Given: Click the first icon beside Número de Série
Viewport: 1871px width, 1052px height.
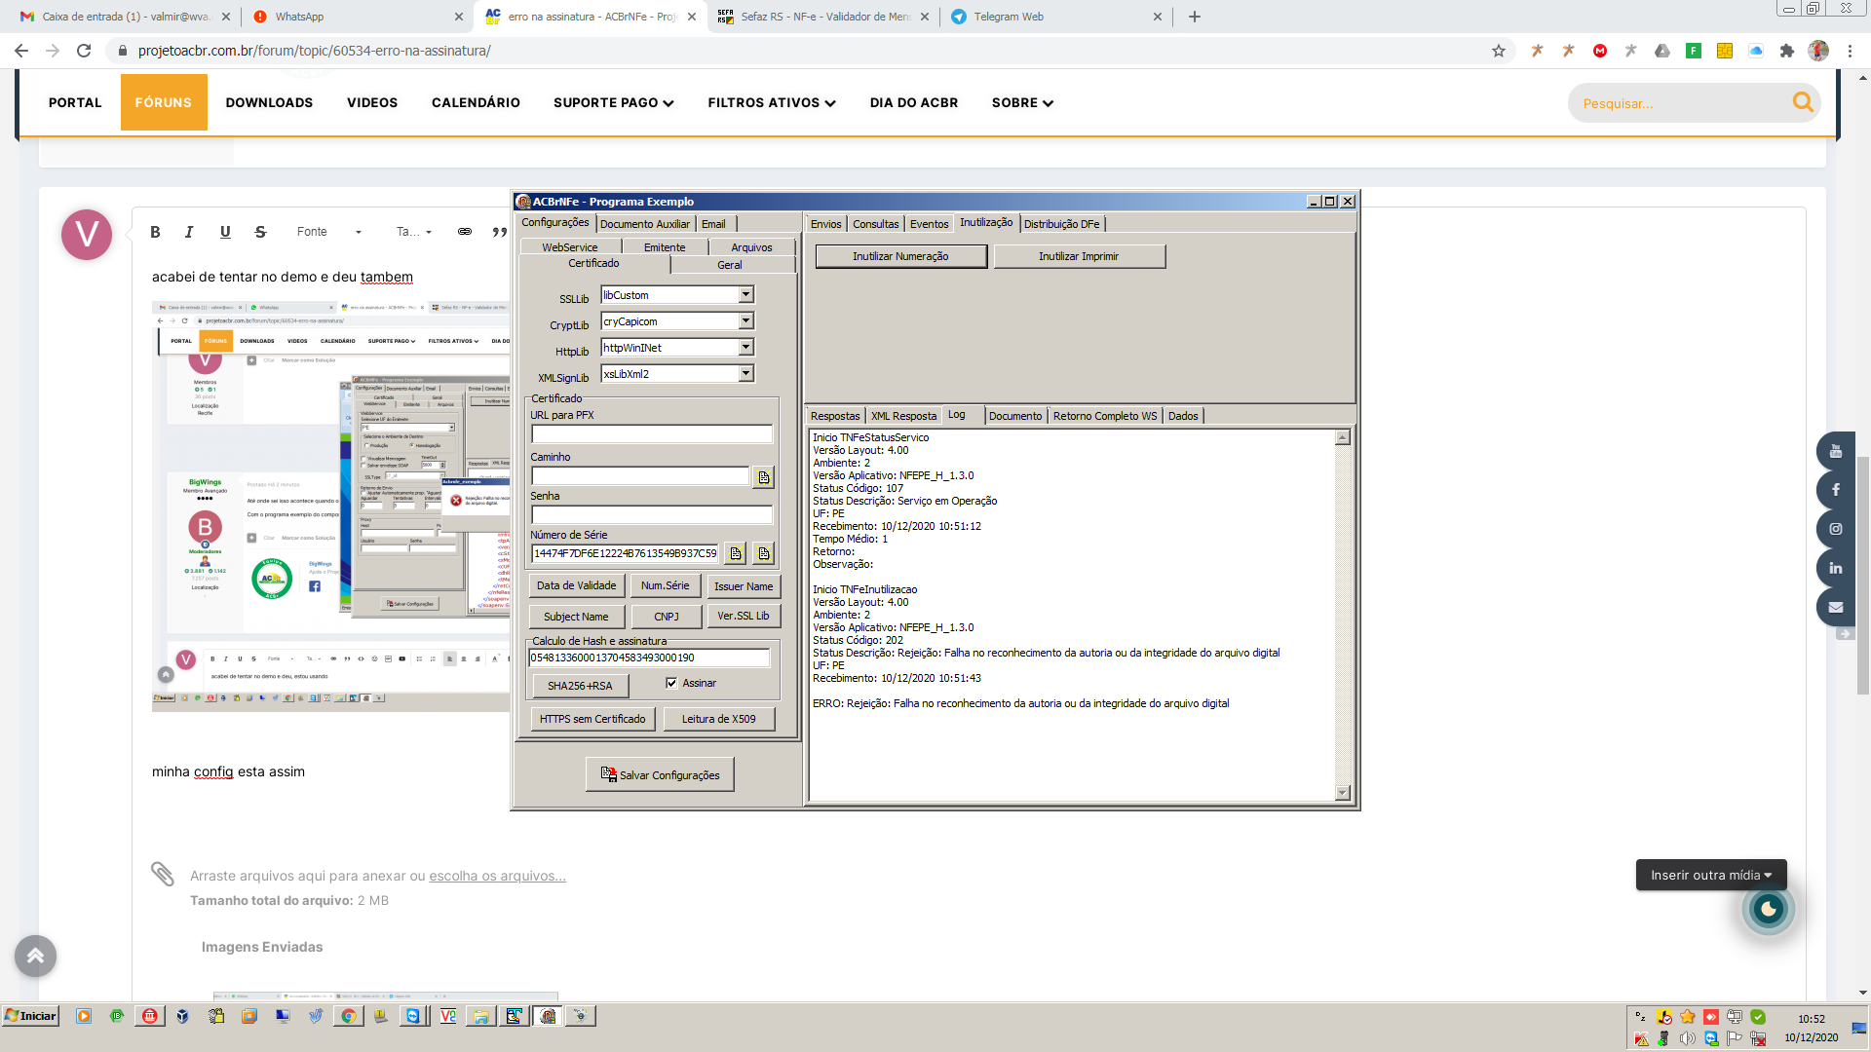Looking at the screenshot, I should [735, 553].
